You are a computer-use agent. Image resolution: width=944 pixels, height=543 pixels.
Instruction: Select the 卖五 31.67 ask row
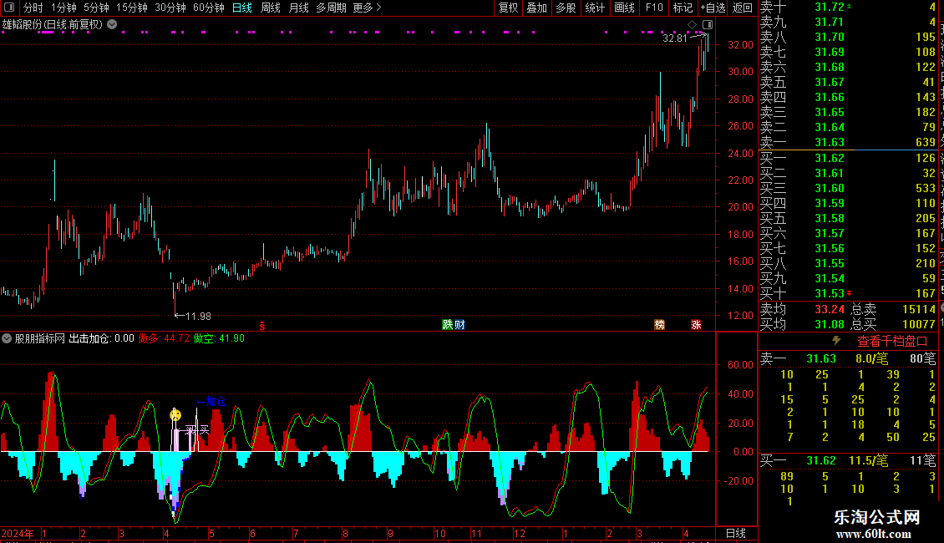click(848, 83)
